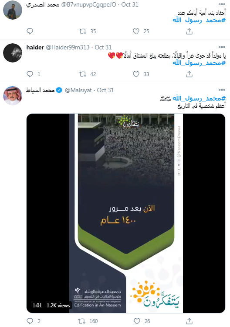The height and width of the screenshot is (327, 230).
Task: Reply to the @Malsiyat video tweet
Action: (30, 321)
